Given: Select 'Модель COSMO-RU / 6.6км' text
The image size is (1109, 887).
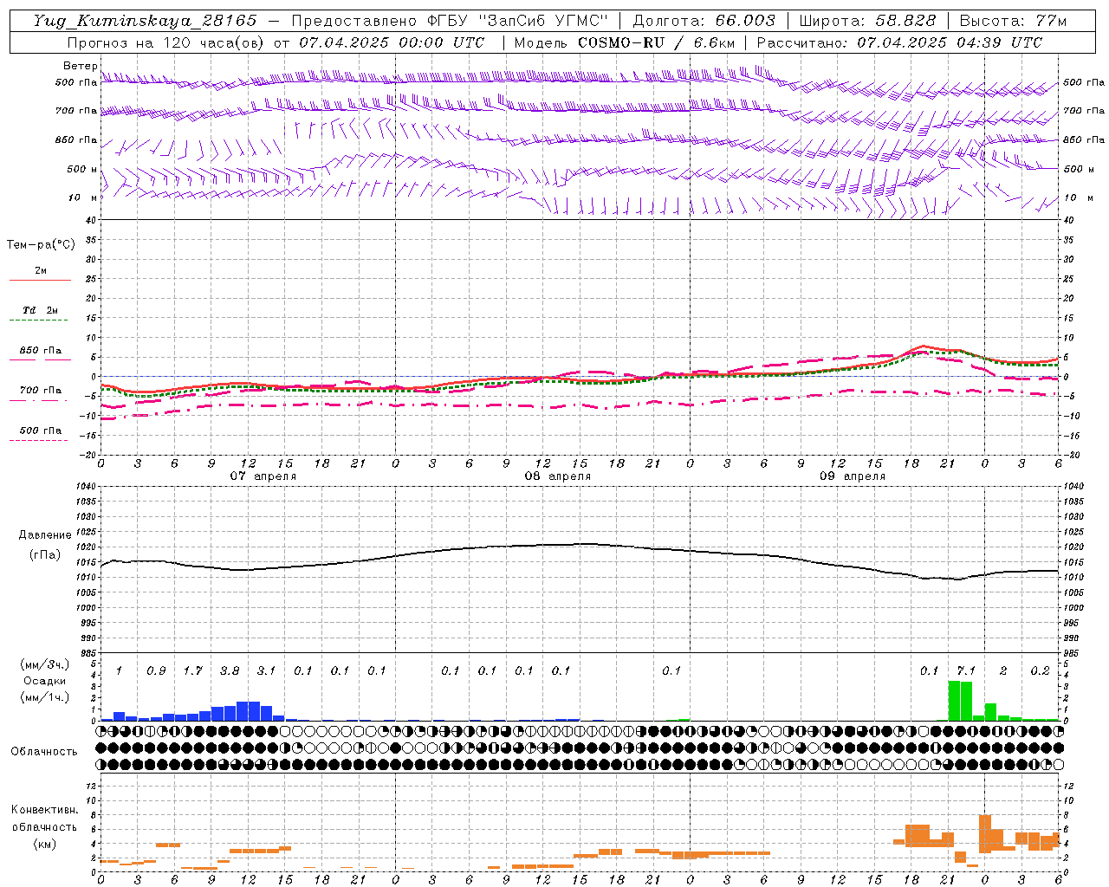Looking at the screenshot, I should click(625, 42).
